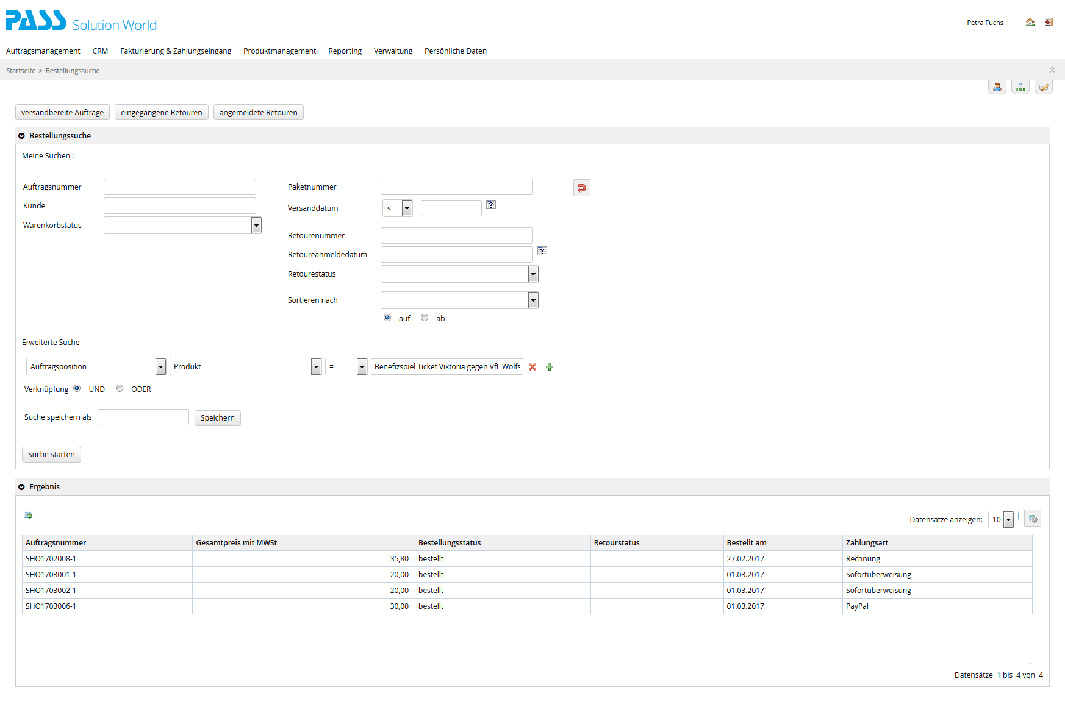Export result table via table-arrow icon

click(x=28, y=514)
